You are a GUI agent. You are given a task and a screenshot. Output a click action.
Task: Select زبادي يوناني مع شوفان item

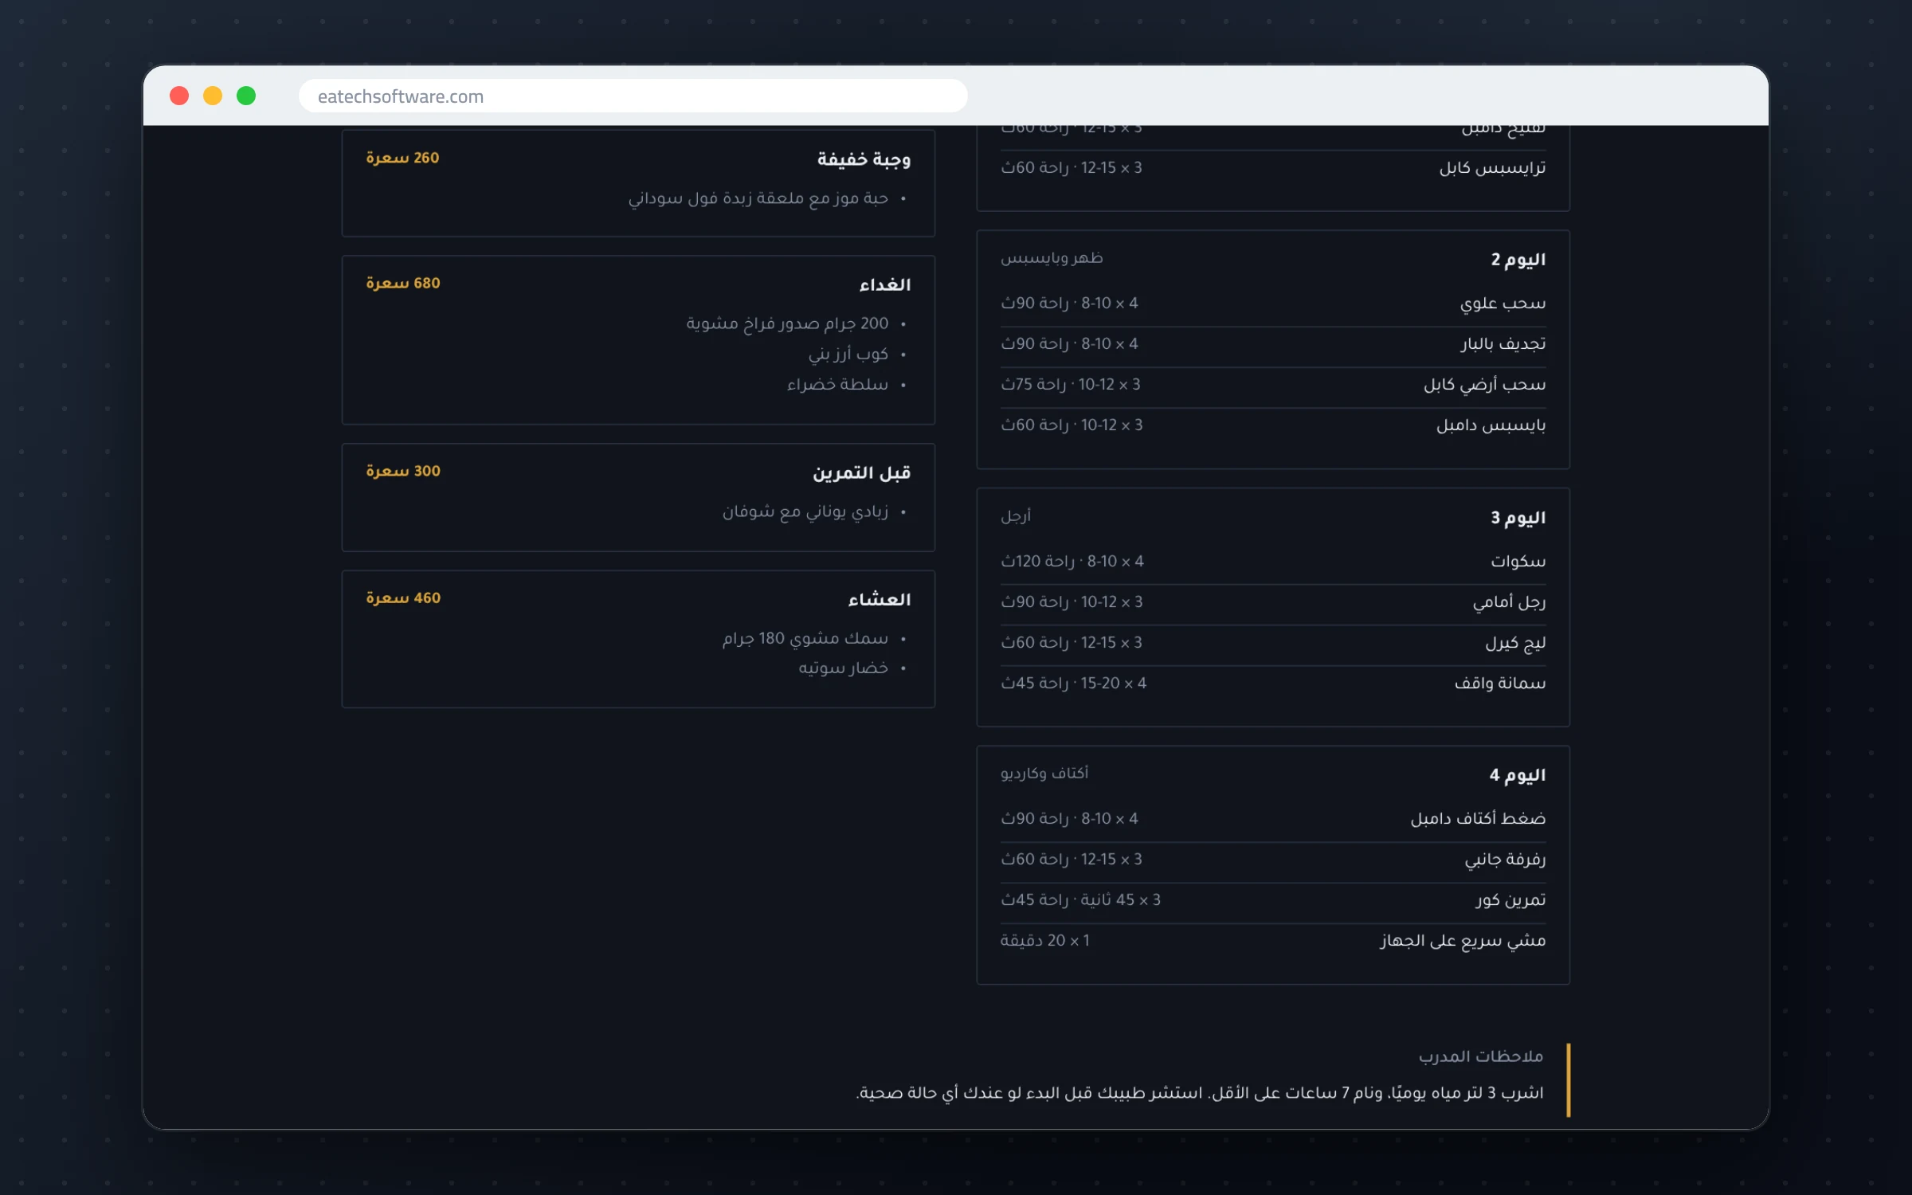805,511
